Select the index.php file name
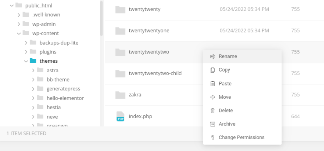 pyautogui.click(x=140, y=116)
